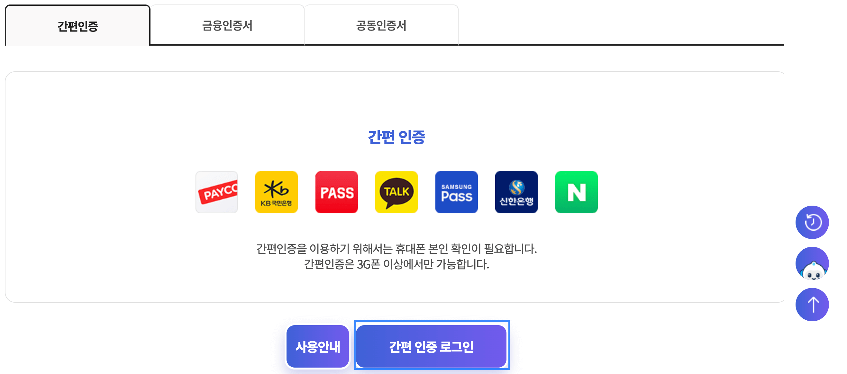Viewport: 847px width, 374px height.
Task: Click the 3G폰 이상 notice line
Action: [396, 264]
